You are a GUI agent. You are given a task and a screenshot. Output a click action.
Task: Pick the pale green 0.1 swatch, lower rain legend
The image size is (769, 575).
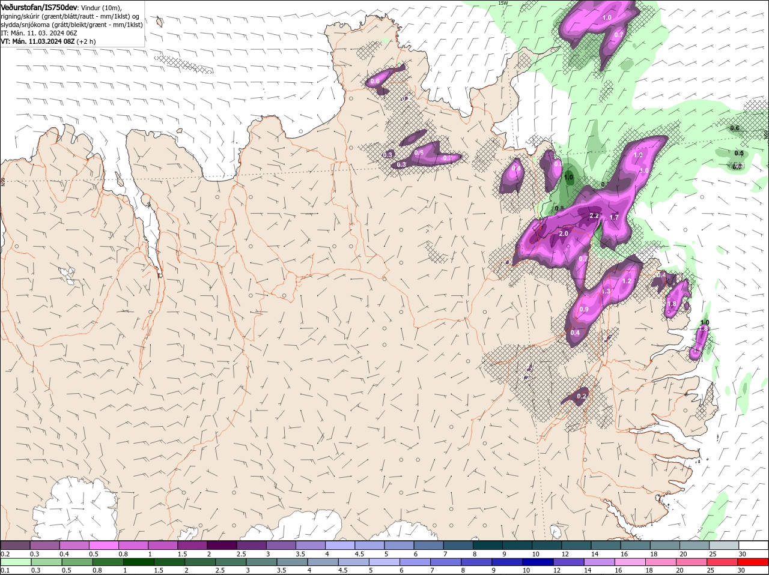(16, 562)
